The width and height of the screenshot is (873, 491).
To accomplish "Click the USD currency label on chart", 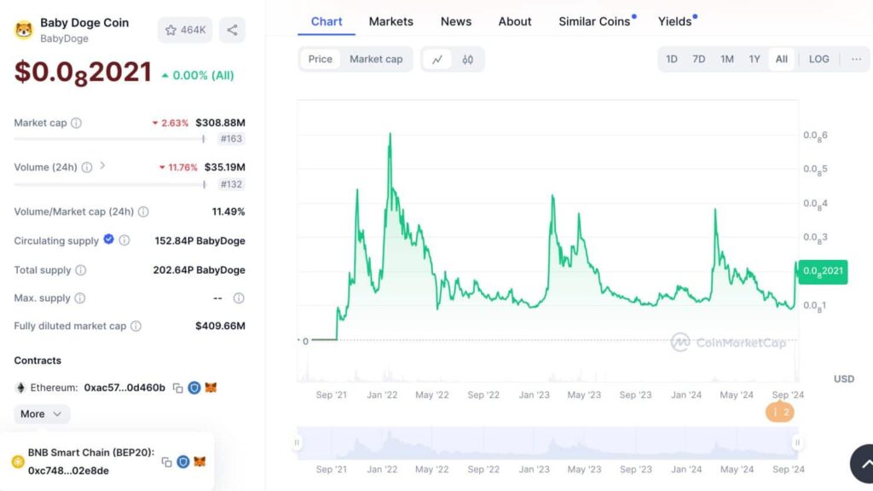I will pyautogui.click(x=843, y=378).
